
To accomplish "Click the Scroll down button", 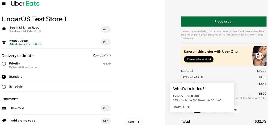I will [134, 122].
